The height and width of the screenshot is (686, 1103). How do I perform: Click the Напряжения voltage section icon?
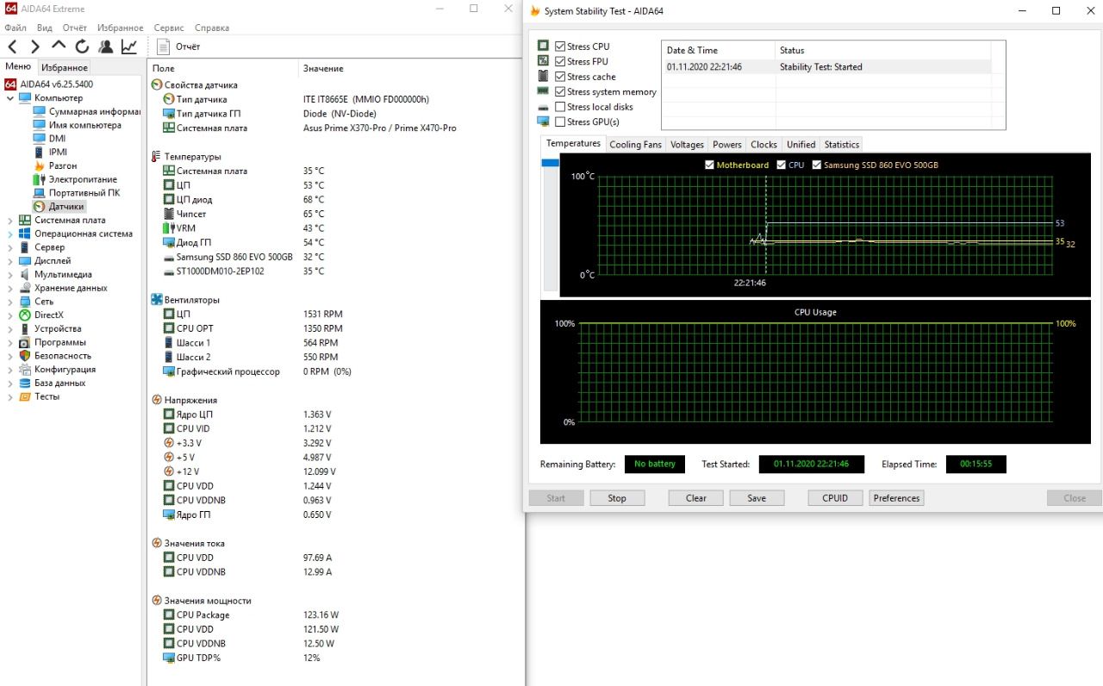[156, 400]
